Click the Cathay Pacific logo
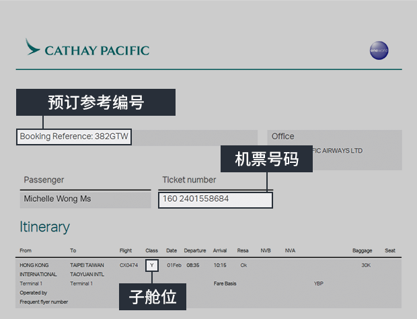The height and width of the screenshot is (319, 417). [x=87, y=48]
